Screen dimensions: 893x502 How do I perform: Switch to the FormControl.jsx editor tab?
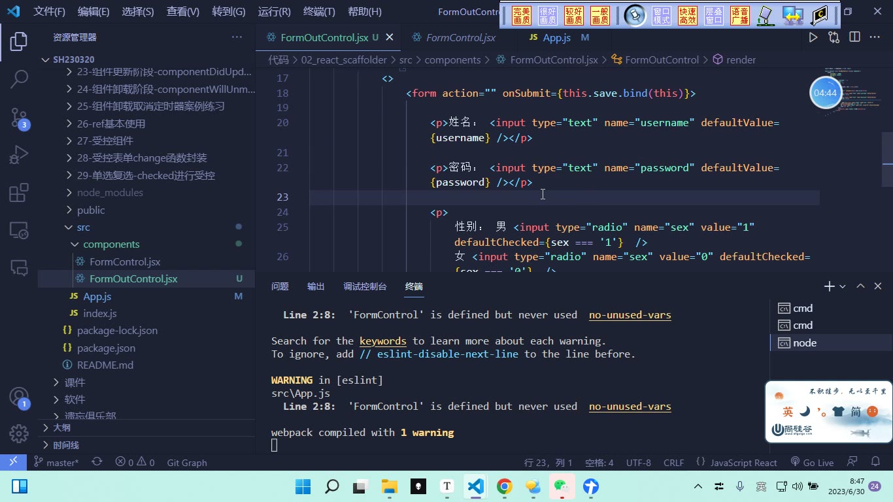[x=460, y=38]
